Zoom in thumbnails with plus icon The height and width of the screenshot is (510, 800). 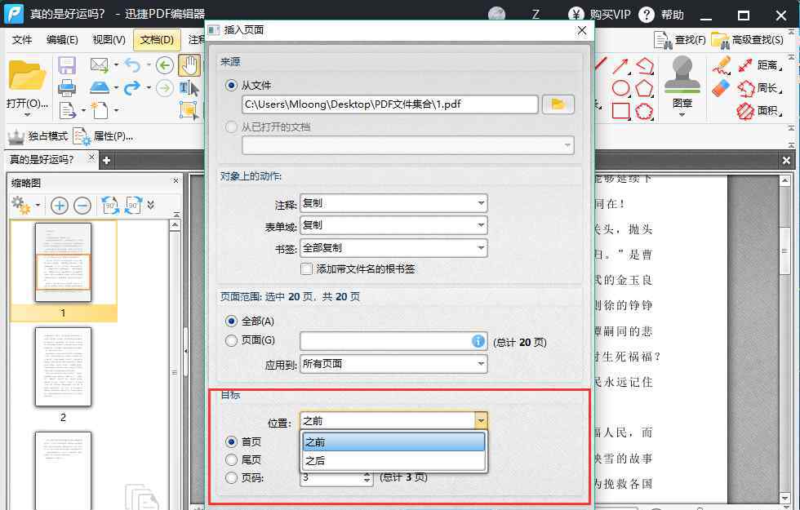pyautogui.click(x=60, y=206)
